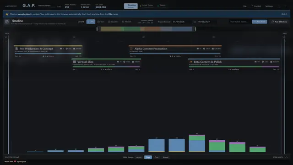The height and width of the screenshot is (165, 293).
Task: Set zoom level to Quarter
Action: click(113, 22)
